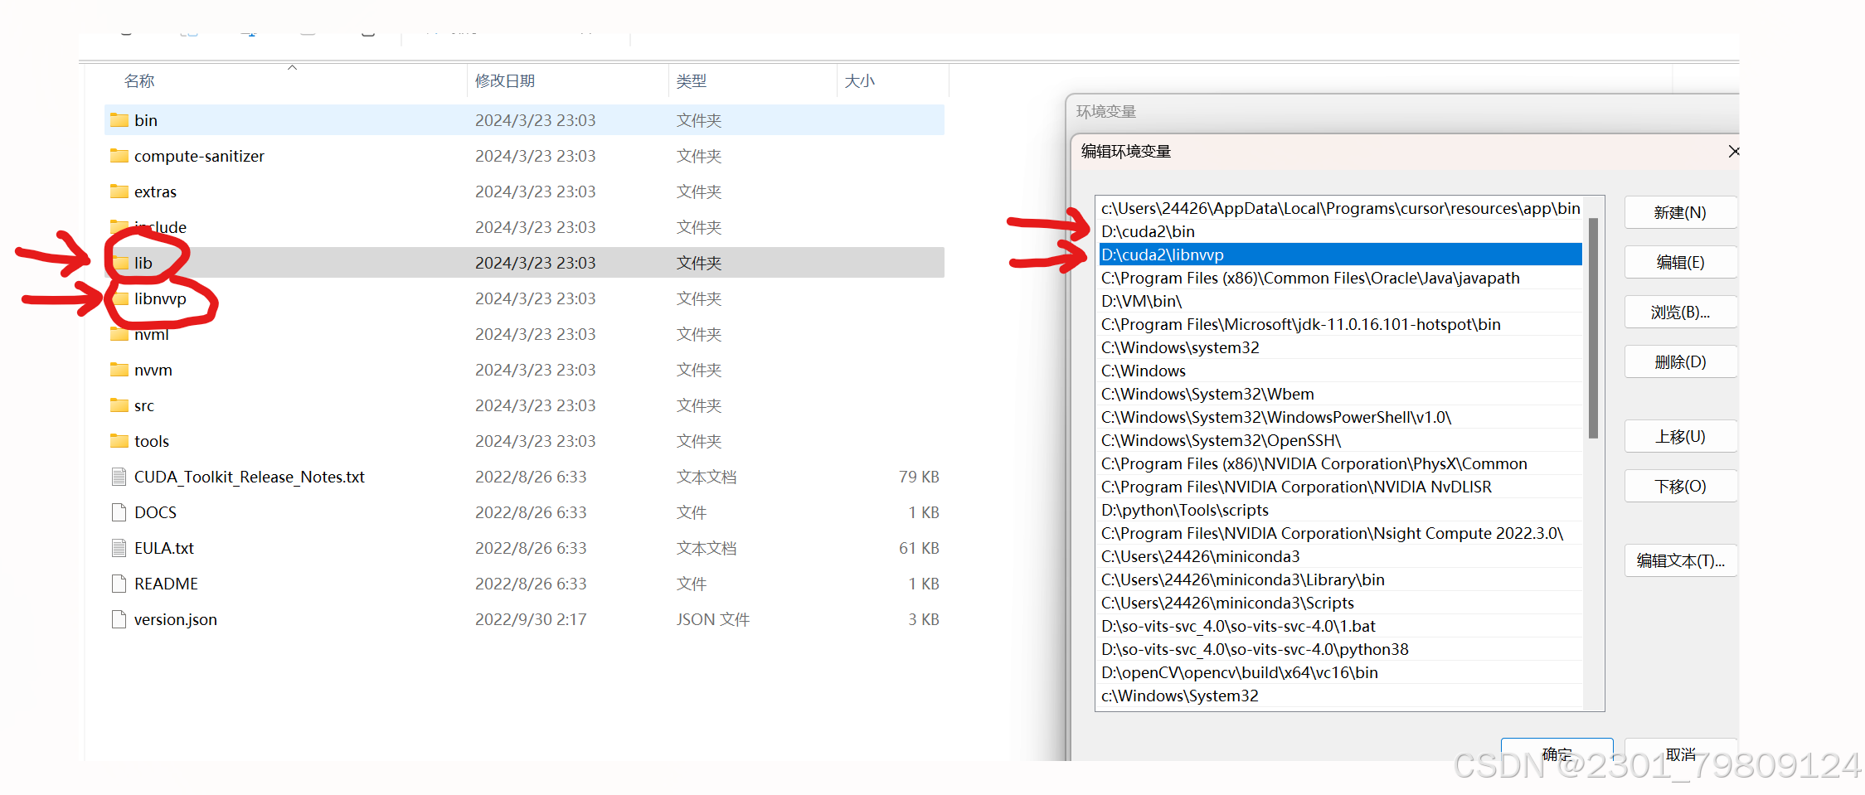Image resolution: width=1865 pixels, height=795 pixels.
Task: Click the 浏览(B)... button
Action: tap(1680, 313)
